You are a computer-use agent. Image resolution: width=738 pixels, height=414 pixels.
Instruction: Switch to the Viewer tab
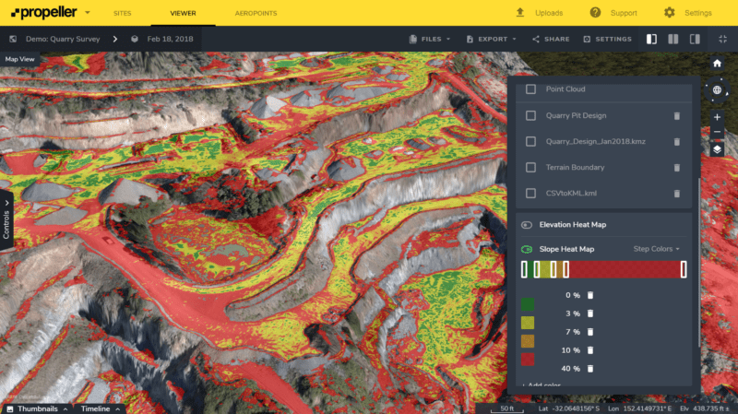(x=183, y=13)
